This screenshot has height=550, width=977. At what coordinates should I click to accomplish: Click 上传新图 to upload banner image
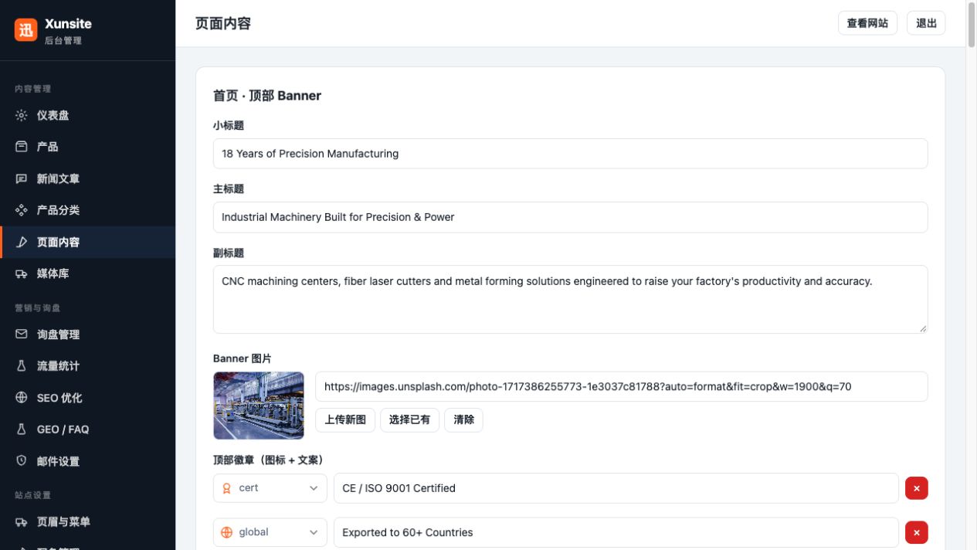pos(345,420)
